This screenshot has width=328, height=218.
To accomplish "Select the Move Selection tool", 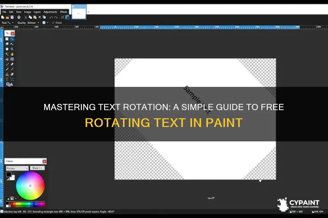I will 12,44.
